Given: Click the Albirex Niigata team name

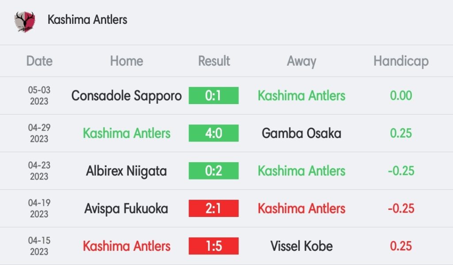Looking at the screenshot, I should (x=127, y=172).
